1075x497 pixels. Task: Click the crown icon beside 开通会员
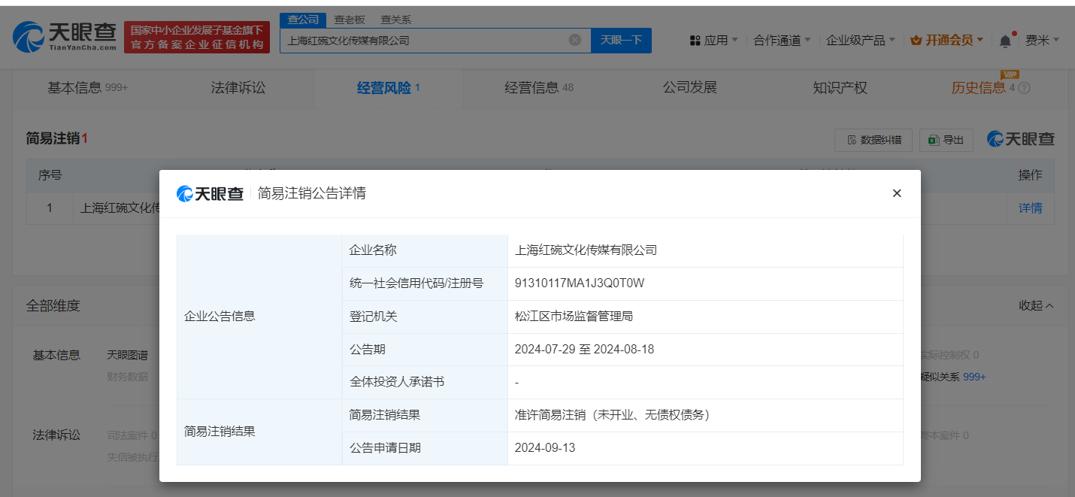(x=915, y=40)
